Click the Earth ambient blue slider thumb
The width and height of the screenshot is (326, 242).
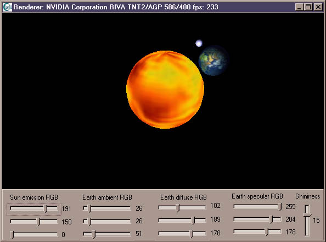[x=94, y=234]
